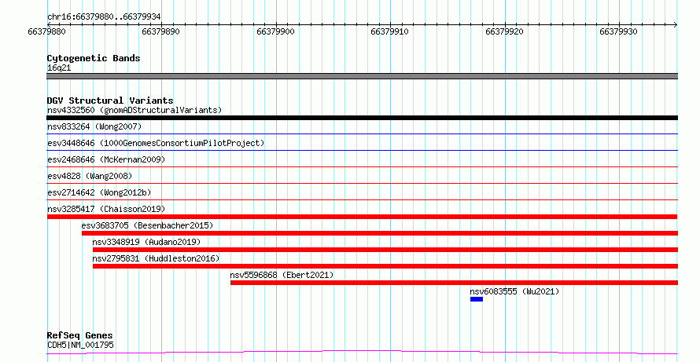
Task: Click the red line under esv4828 Wang2008
Action: [x=362, y=183]
